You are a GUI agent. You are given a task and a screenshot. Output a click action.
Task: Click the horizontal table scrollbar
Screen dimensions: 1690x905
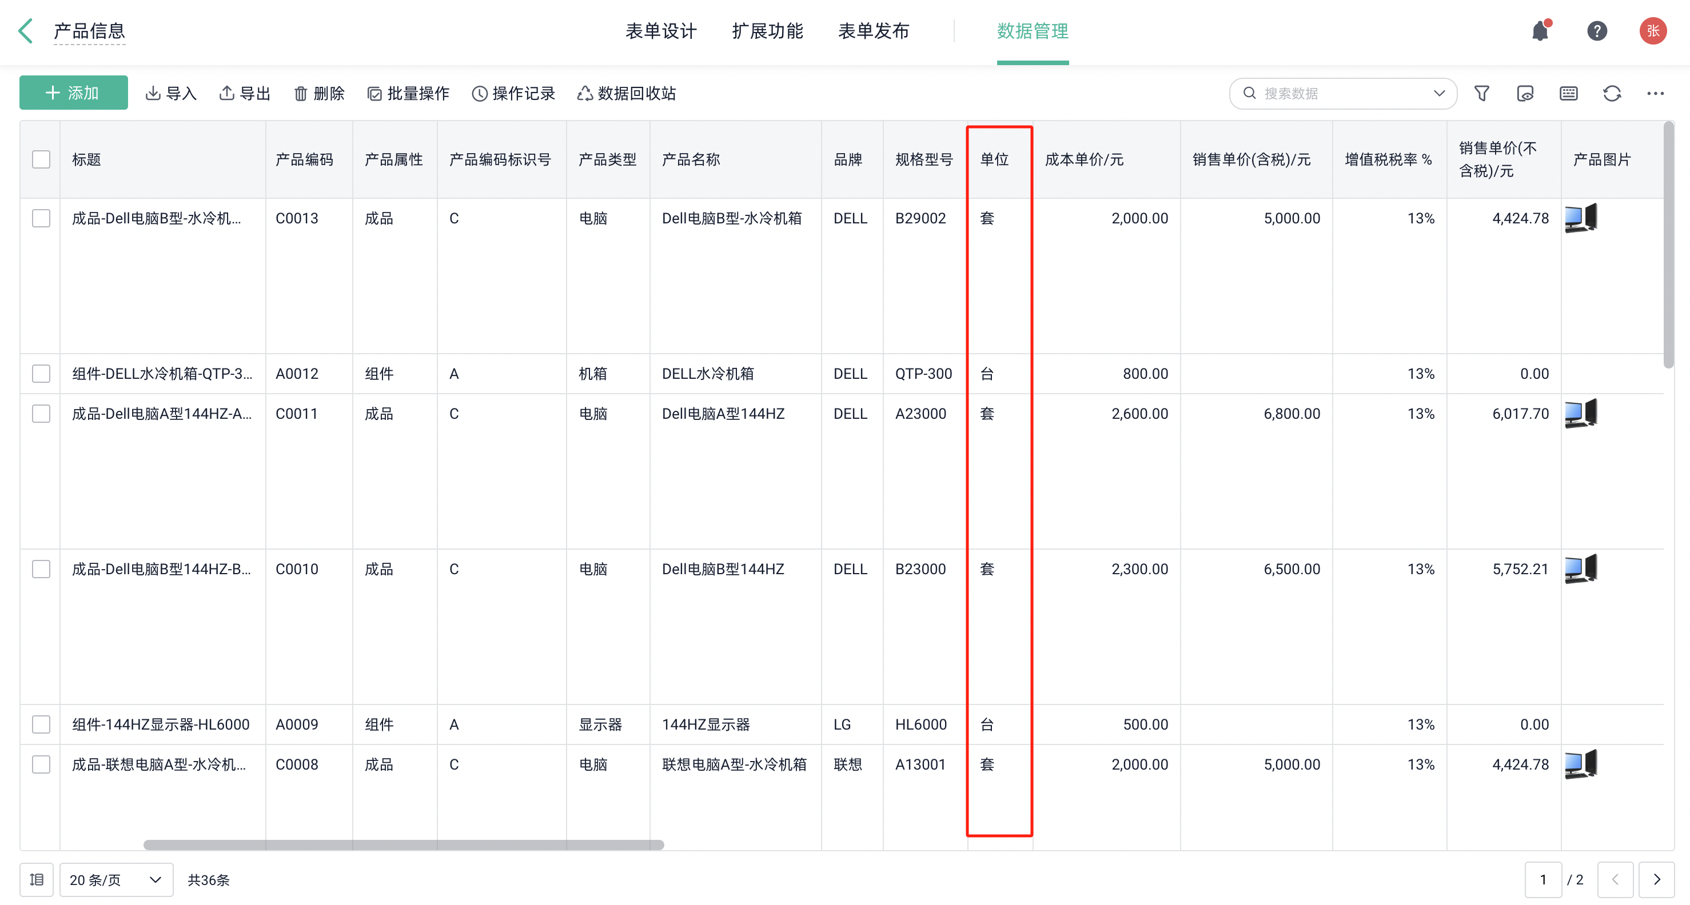tap(404, 844)
